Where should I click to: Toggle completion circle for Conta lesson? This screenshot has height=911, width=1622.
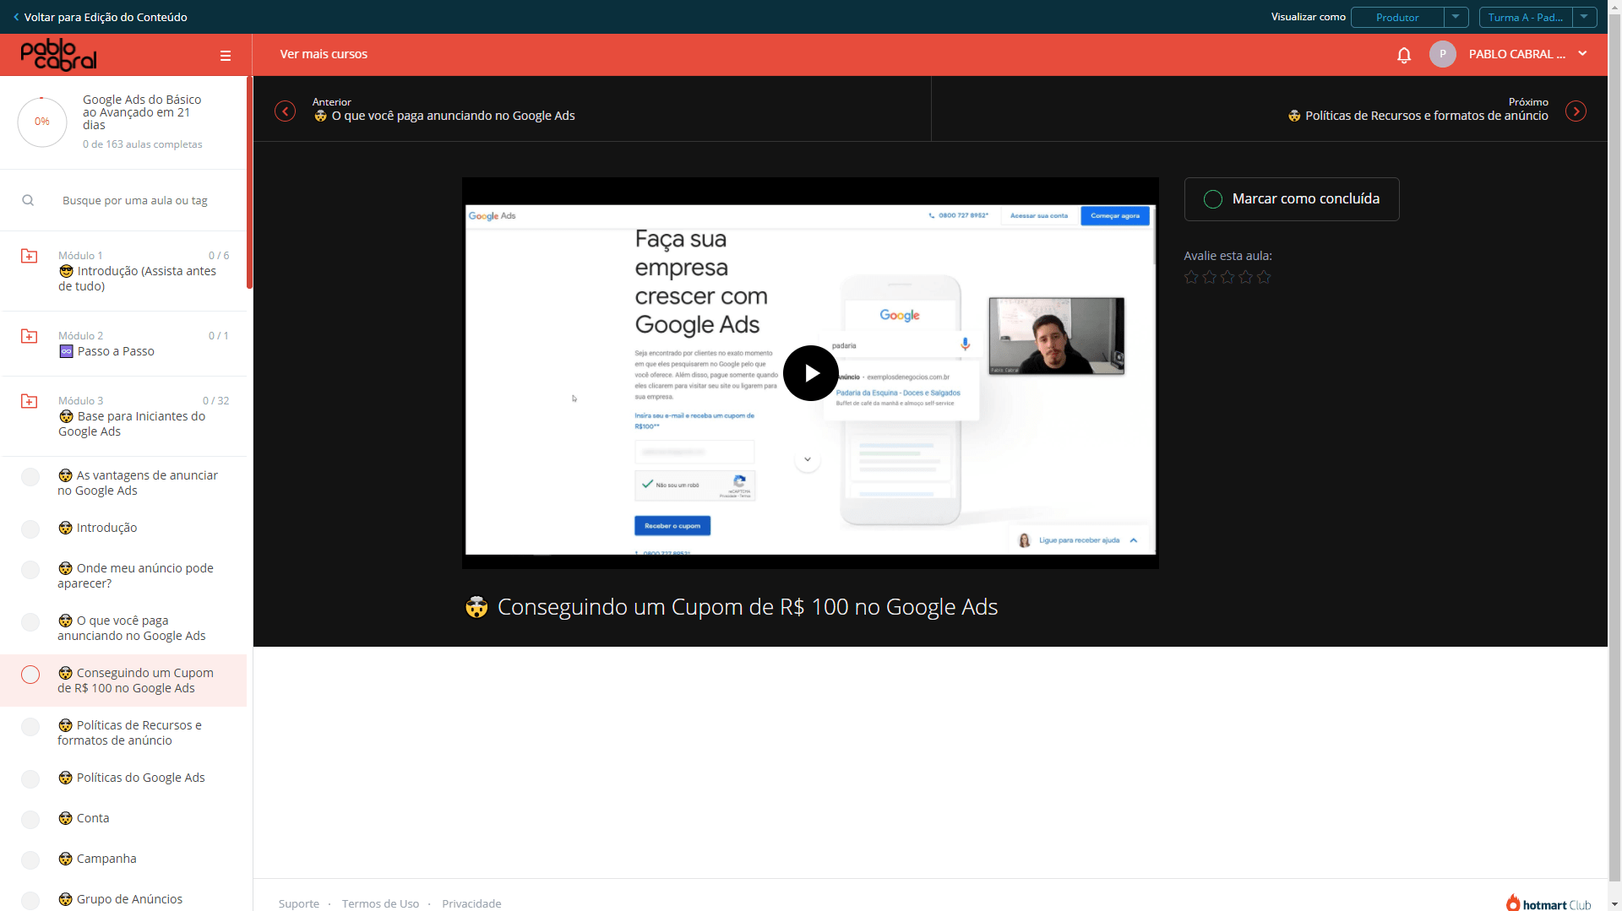point(30,820)
